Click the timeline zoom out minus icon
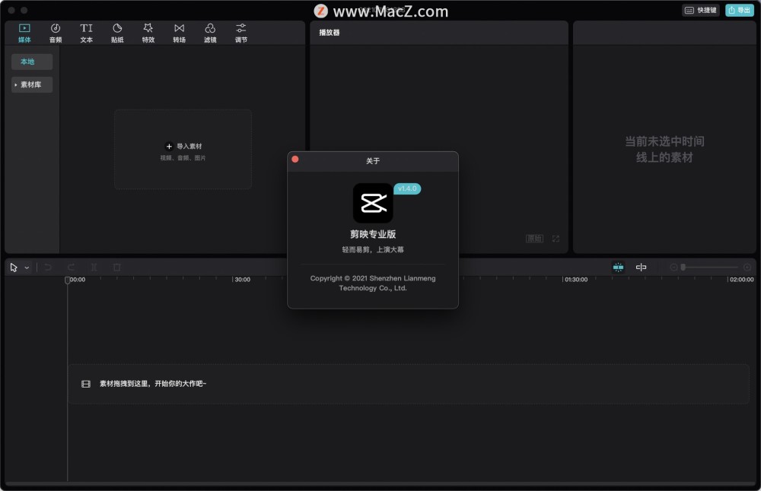This screenshot has height=491, width=761. point(673,267)
